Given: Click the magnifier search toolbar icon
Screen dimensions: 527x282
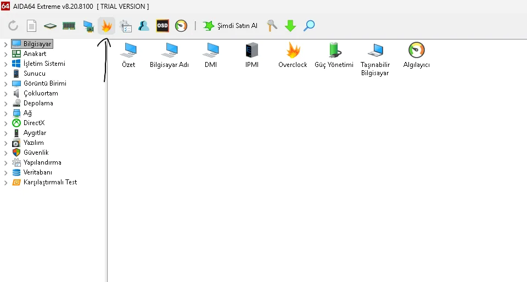Looking at the screenshot, I should 309,26.
